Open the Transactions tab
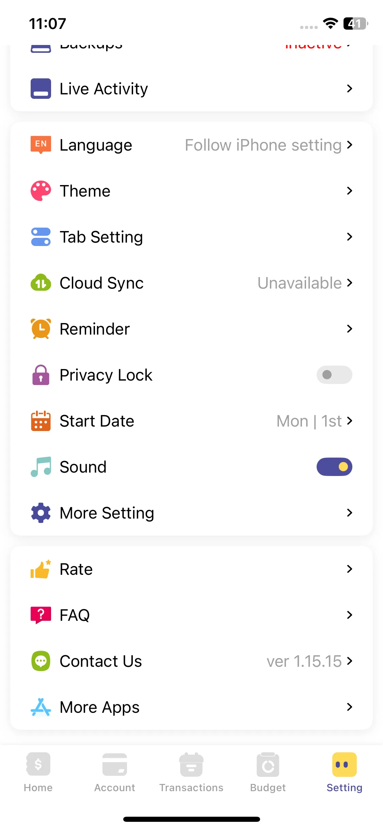383x830 pixels. [191, 772]
